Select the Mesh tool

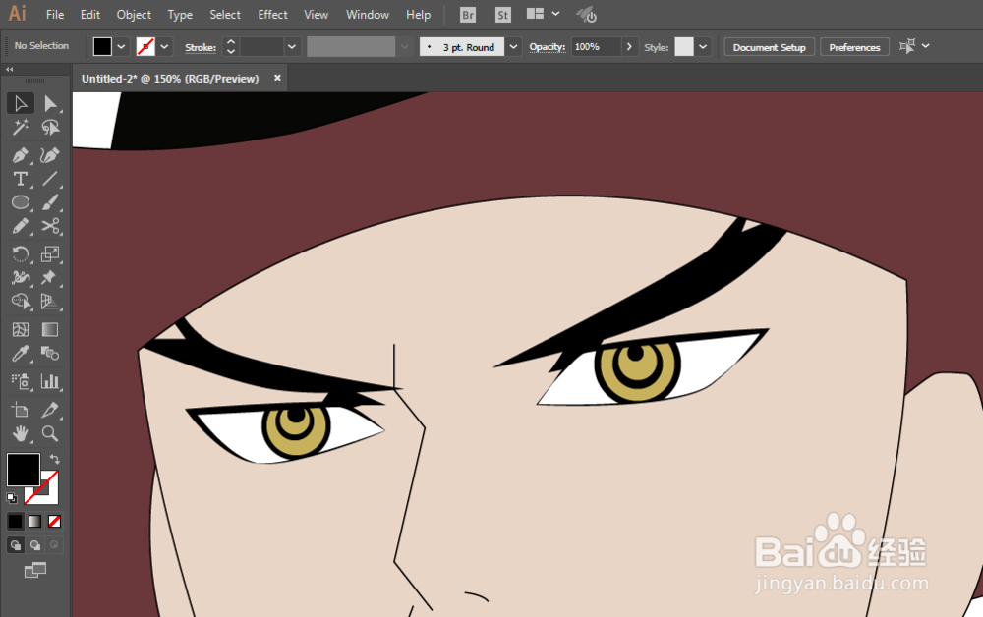[x=20, y=329]
